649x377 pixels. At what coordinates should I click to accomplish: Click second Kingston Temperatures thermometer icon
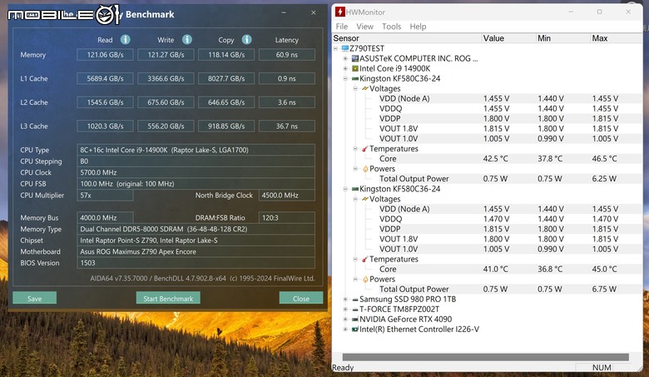364,259
